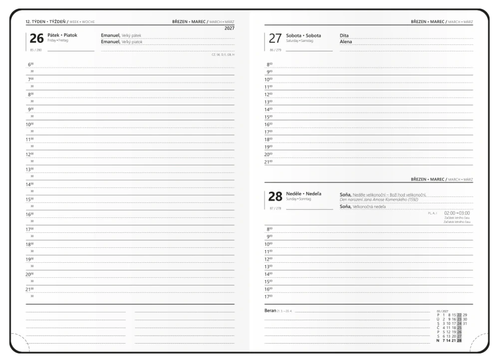Click the 'Friday • Freitag' subtitle
499x362 pixels.
click(57, 40)
